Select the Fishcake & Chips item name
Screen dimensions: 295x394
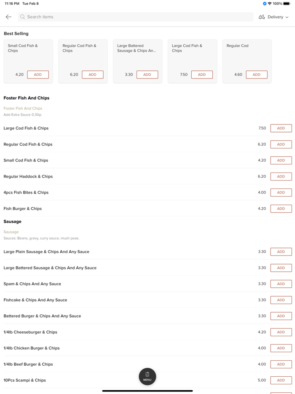coord(35,300)
